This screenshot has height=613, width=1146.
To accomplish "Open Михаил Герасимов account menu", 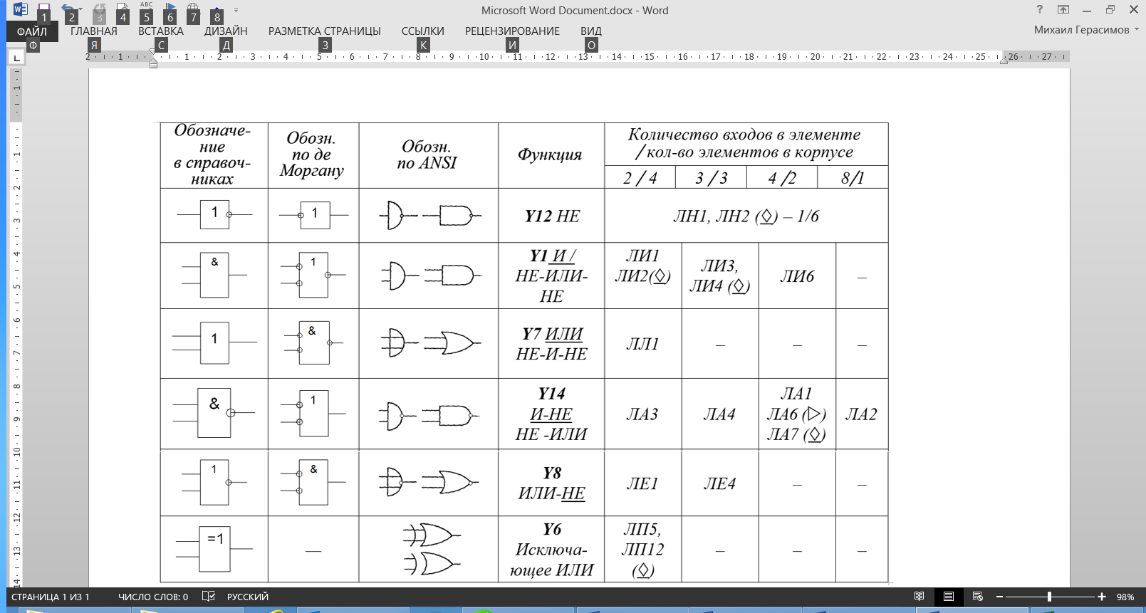I will click(x=1086, y=30).
